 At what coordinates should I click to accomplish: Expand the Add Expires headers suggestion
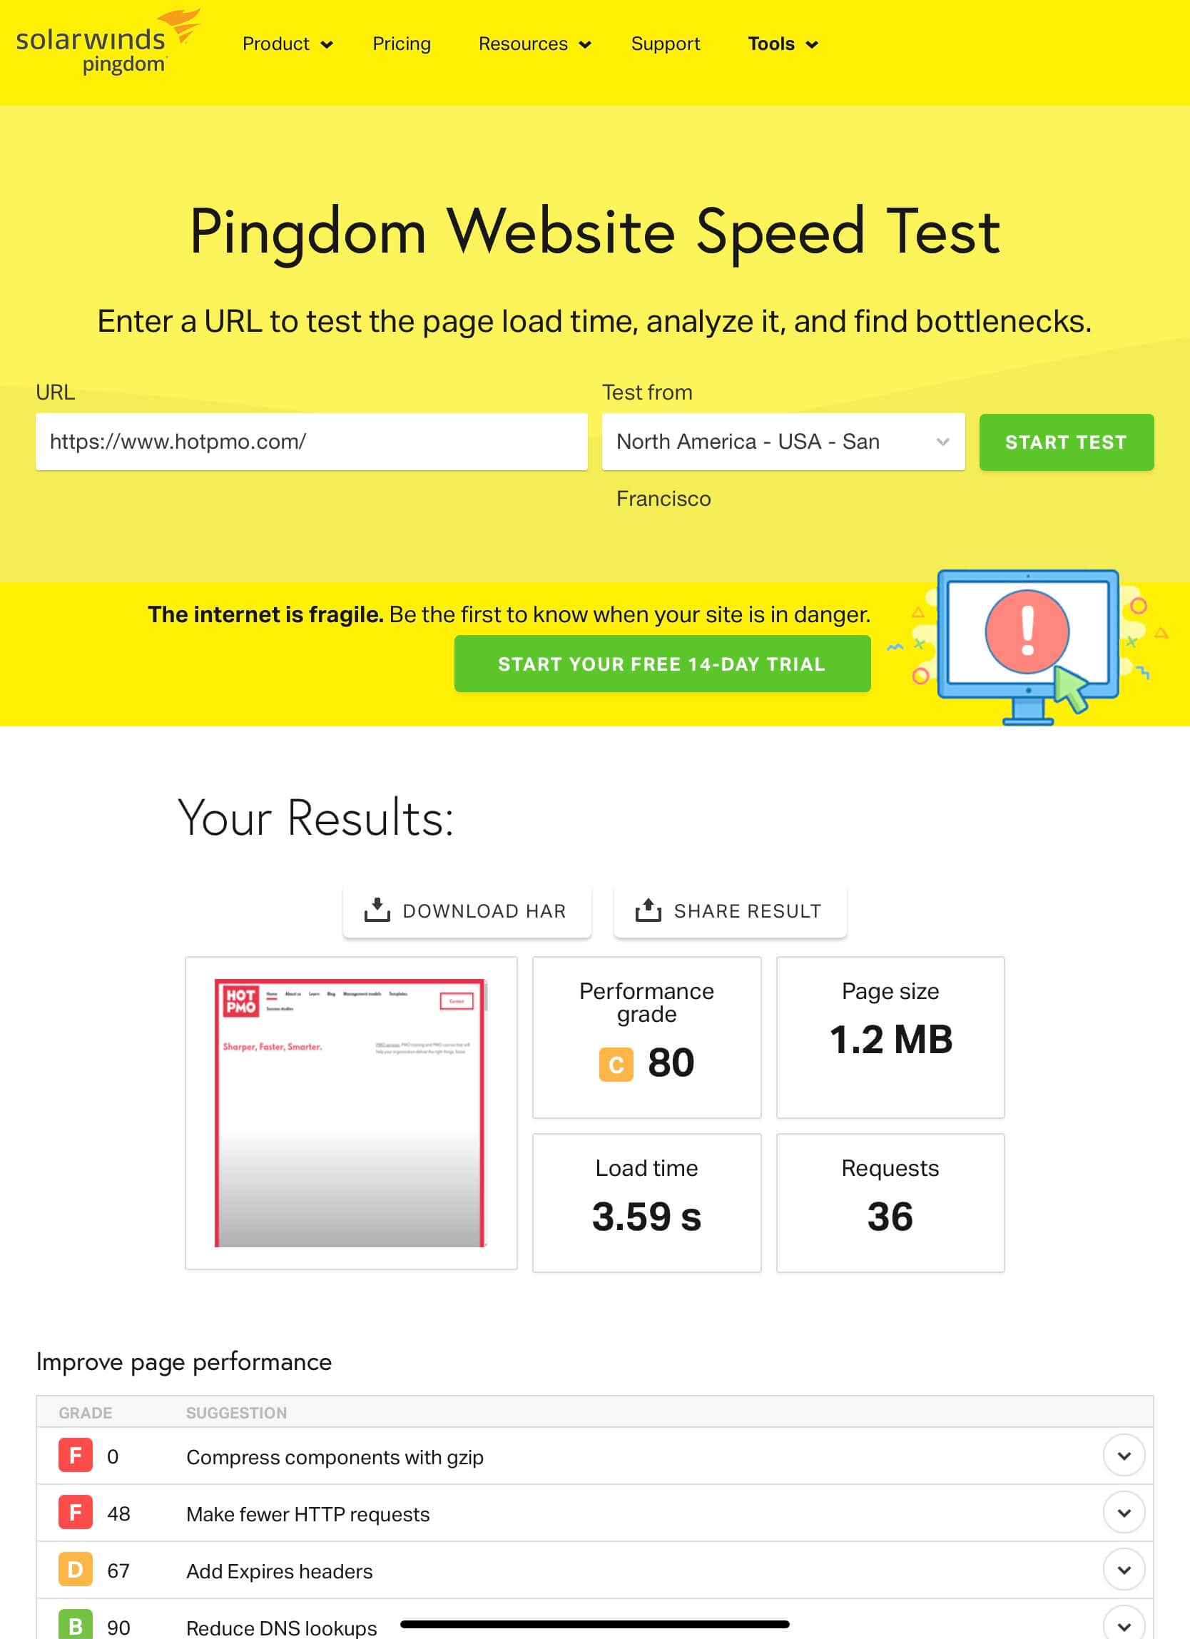[x=1124, y=1570]
